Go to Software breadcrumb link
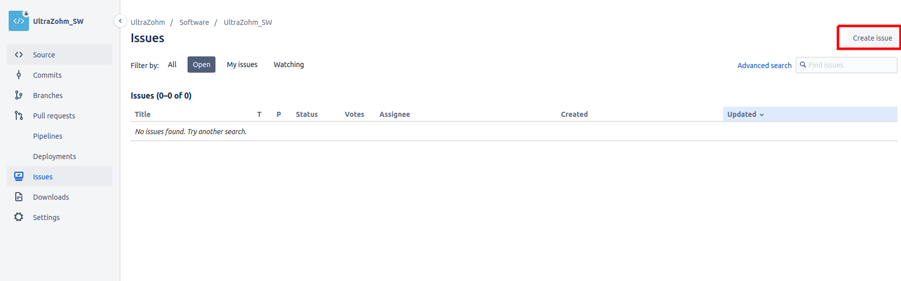This screenshot has height=281, width=901. [x=194, y=22]
